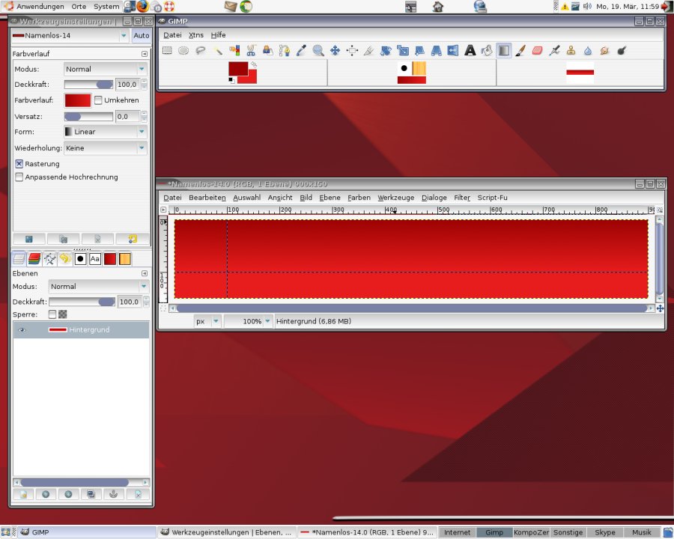Select the Select by Color tool

[x=234, y=51]
